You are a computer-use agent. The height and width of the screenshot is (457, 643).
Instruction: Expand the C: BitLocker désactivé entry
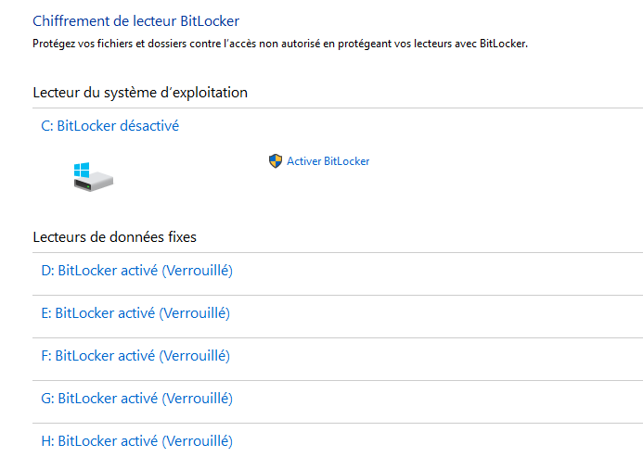(109, 126)
